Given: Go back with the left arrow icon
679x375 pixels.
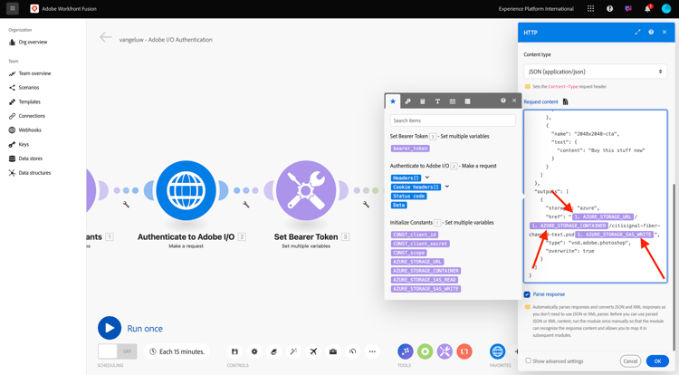Looking at the screenshot, I should pyautogui.click(x=105, y=38).
